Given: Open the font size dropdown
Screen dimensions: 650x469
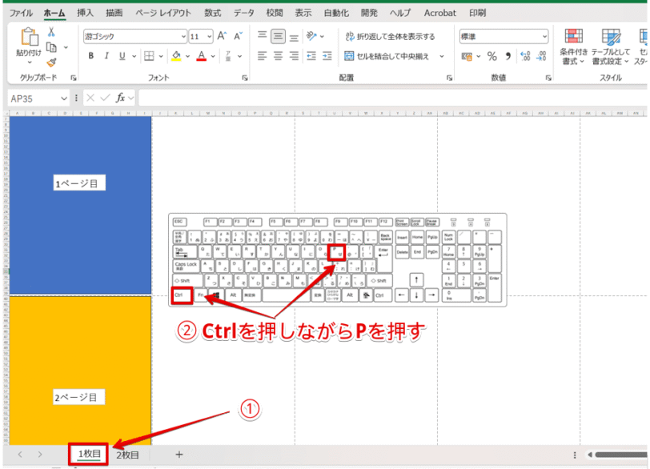Looking at the screenshot, I should [208, 35].
